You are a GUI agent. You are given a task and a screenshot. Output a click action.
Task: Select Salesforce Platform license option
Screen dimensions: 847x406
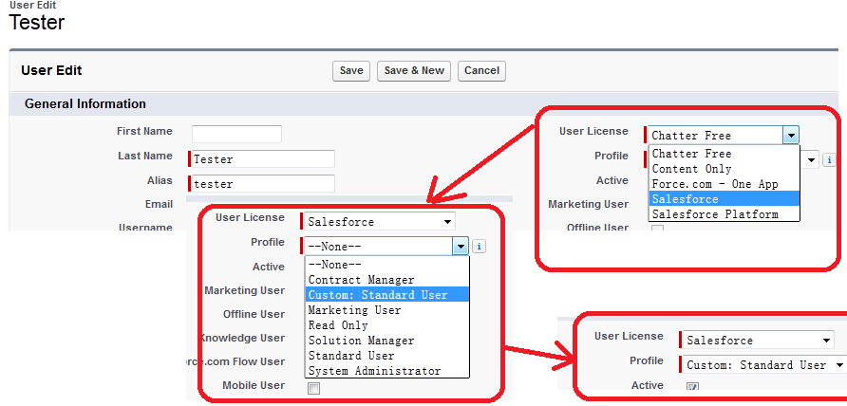click(724, 213)
